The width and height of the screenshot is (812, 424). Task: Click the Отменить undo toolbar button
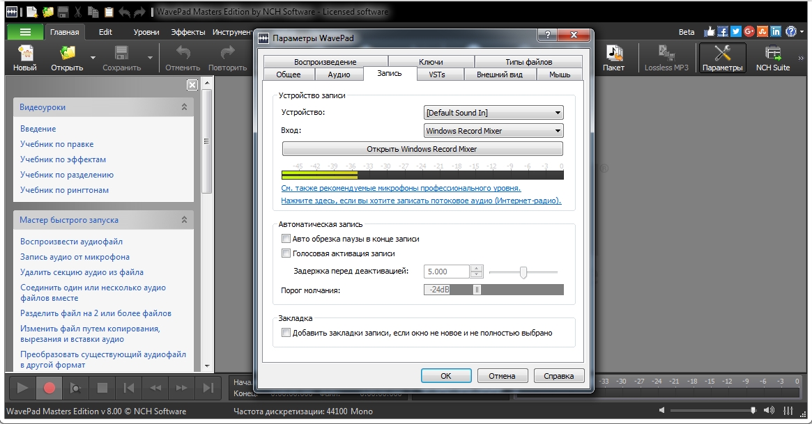183,58
